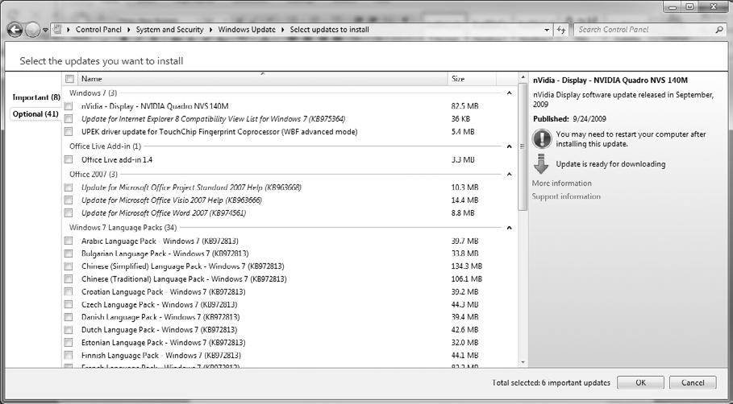The image size is (733, 404).
Task: Check Office Project Standard 2007 Help update
Action: point(69,188)
